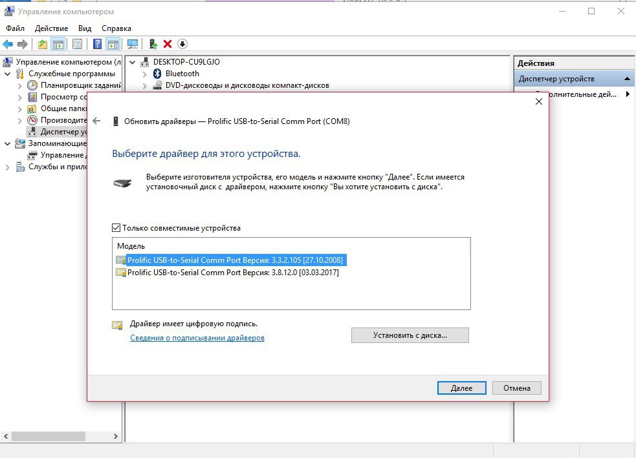The image size is (636, 458).
Task: Collapse the DESKTOP-CU9LGJO root node
Action: pos(133,62)
